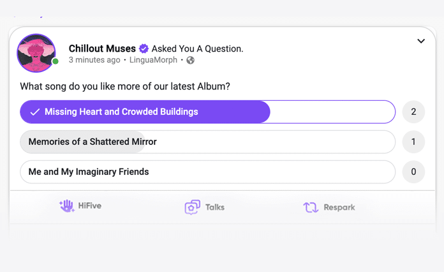
Task: Click the 3 minutes ago timestamp
Action: 94,60
